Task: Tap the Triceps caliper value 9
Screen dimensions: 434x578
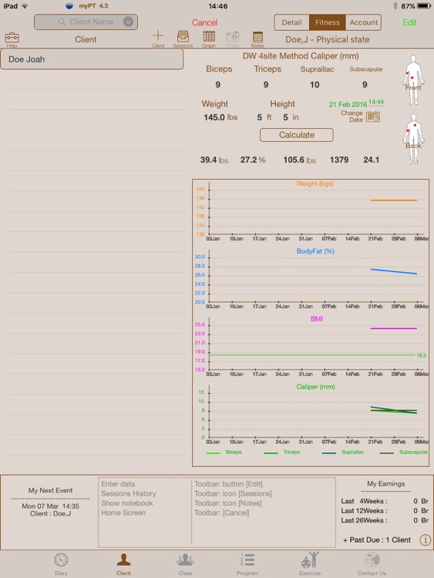Action: pos(266,85)
